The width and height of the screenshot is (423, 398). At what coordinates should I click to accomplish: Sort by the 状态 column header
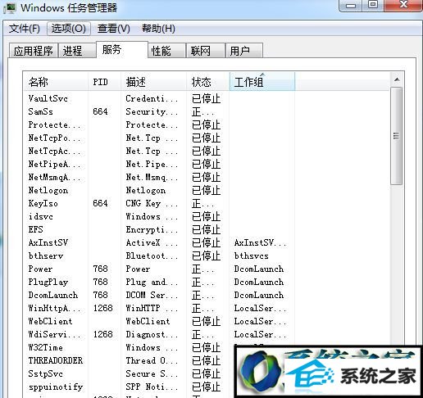pos(208,82)
